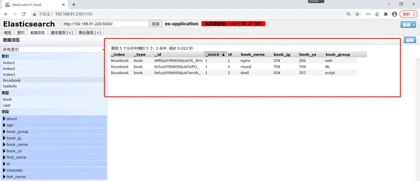
Task: Reload the page with refresh icon
Action: pyautogui.click(x=24, y=14)
